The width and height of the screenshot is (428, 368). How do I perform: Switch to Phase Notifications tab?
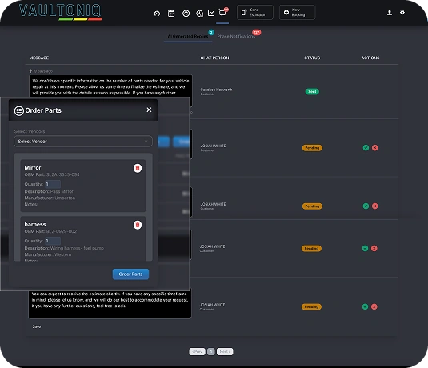point(236,36)
